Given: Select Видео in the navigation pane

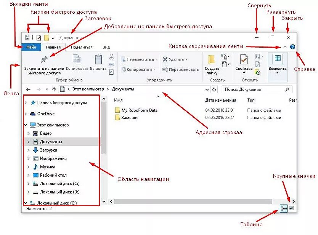Looking at the screenshot, I should pos(46,133).
